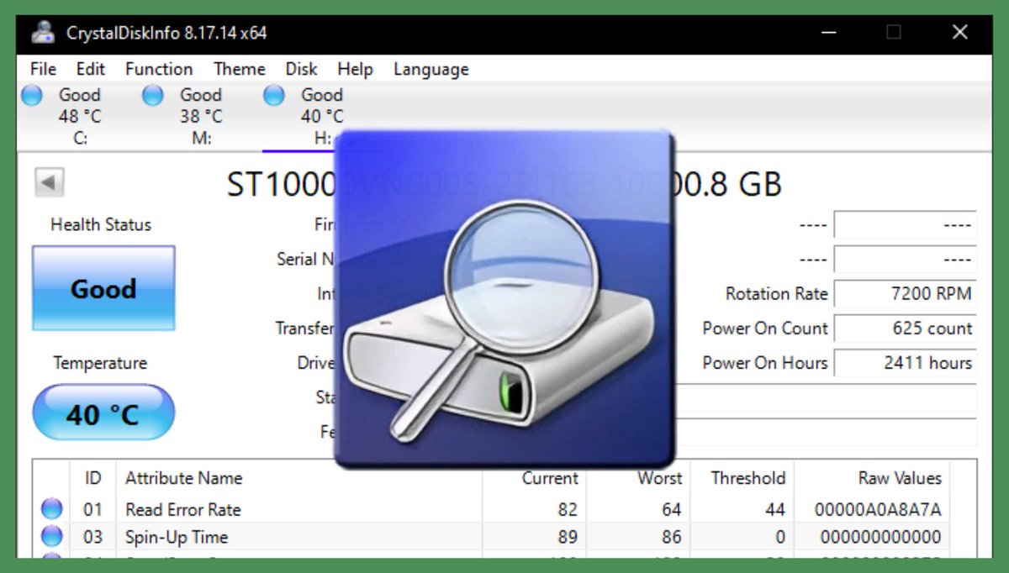Open the Function menu
This screenshot has height=573, width=1009.
point(158,69)
